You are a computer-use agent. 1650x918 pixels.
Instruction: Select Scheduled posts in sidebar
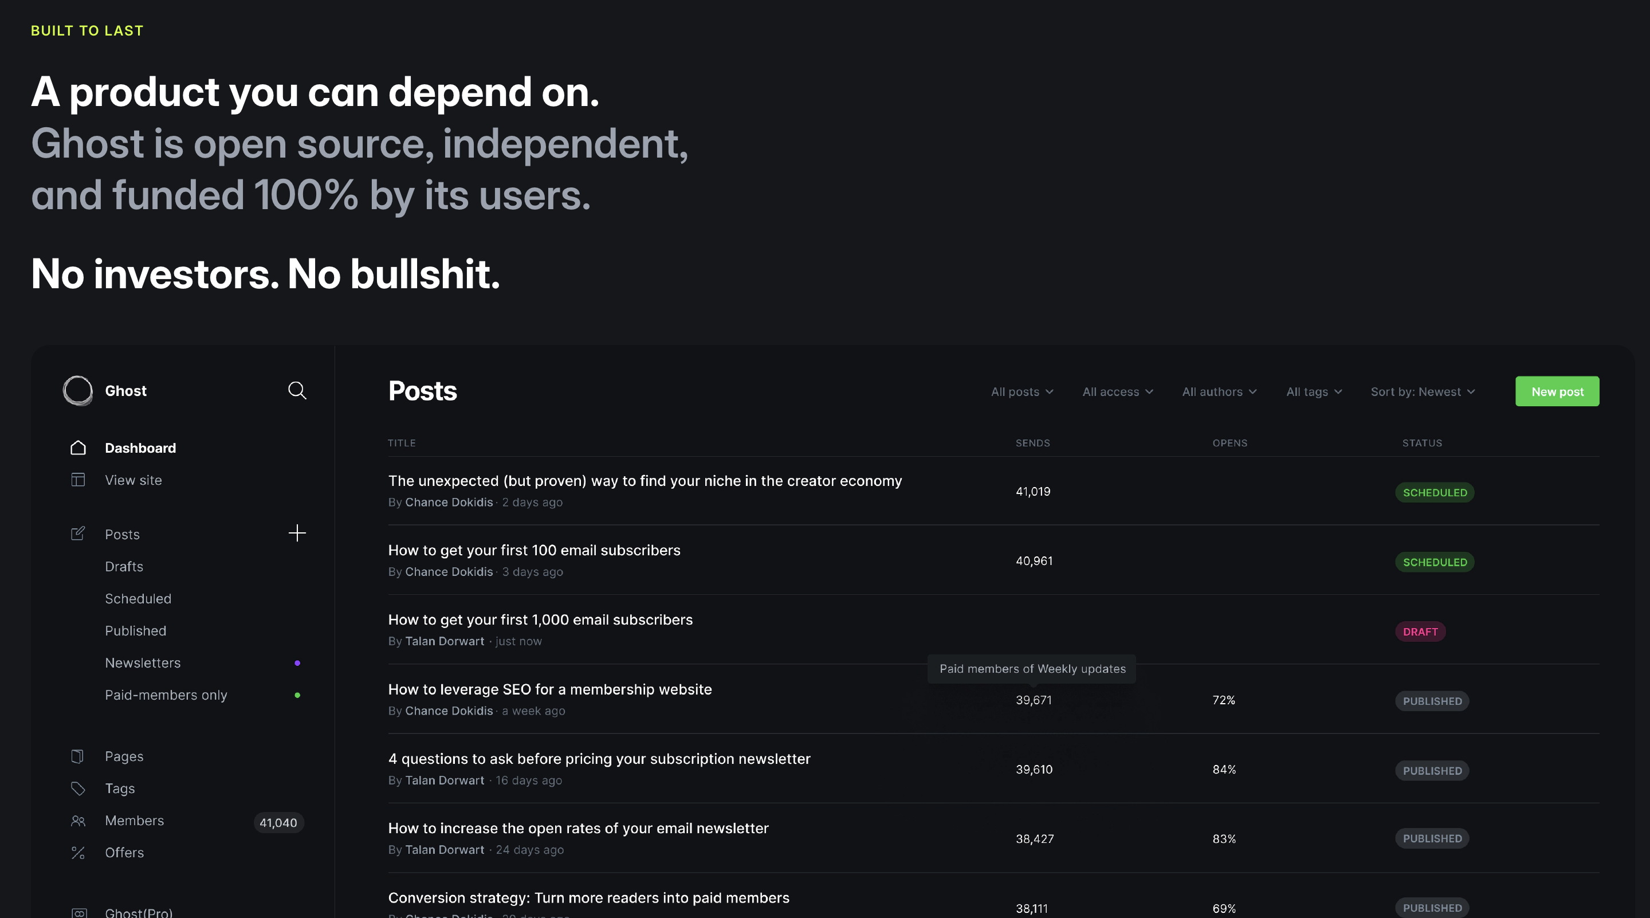pyautogui.click(x=137, y=598)
